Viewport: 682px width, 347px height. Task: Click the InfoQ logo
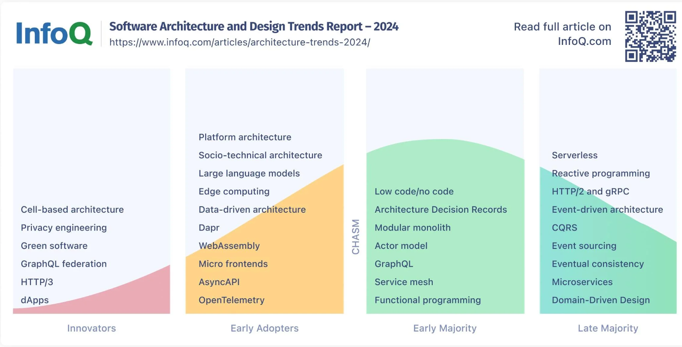(x=54, y=34)
